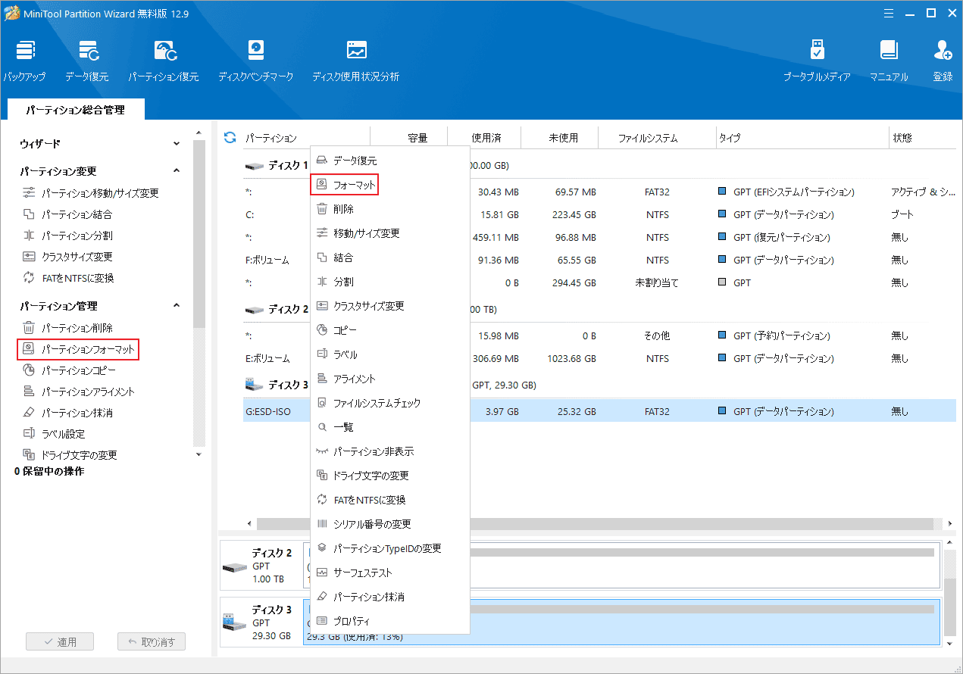Image resolution: width=963 pixels, height=674 pixels.
Task: Choose FATをNTFSに変換 in the context menu
Action: click(390, 500)
